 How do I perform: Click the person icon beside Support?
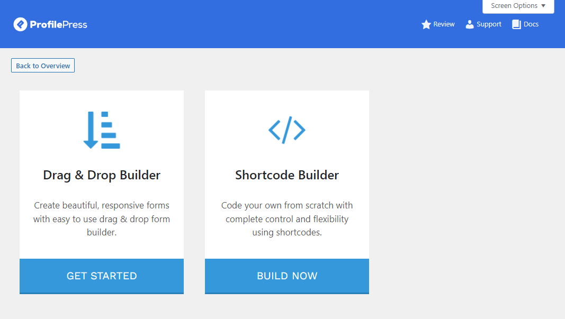tap(470, 24)
